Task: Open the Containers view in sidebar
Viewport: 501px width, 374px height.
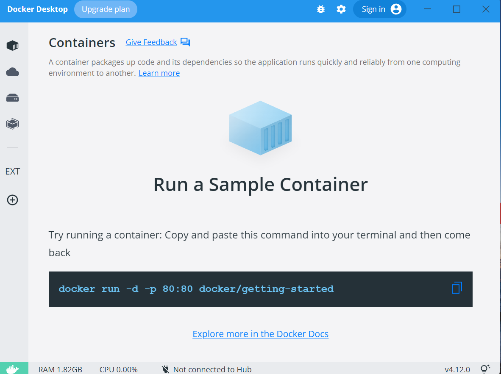Action: tap(12, 46)
